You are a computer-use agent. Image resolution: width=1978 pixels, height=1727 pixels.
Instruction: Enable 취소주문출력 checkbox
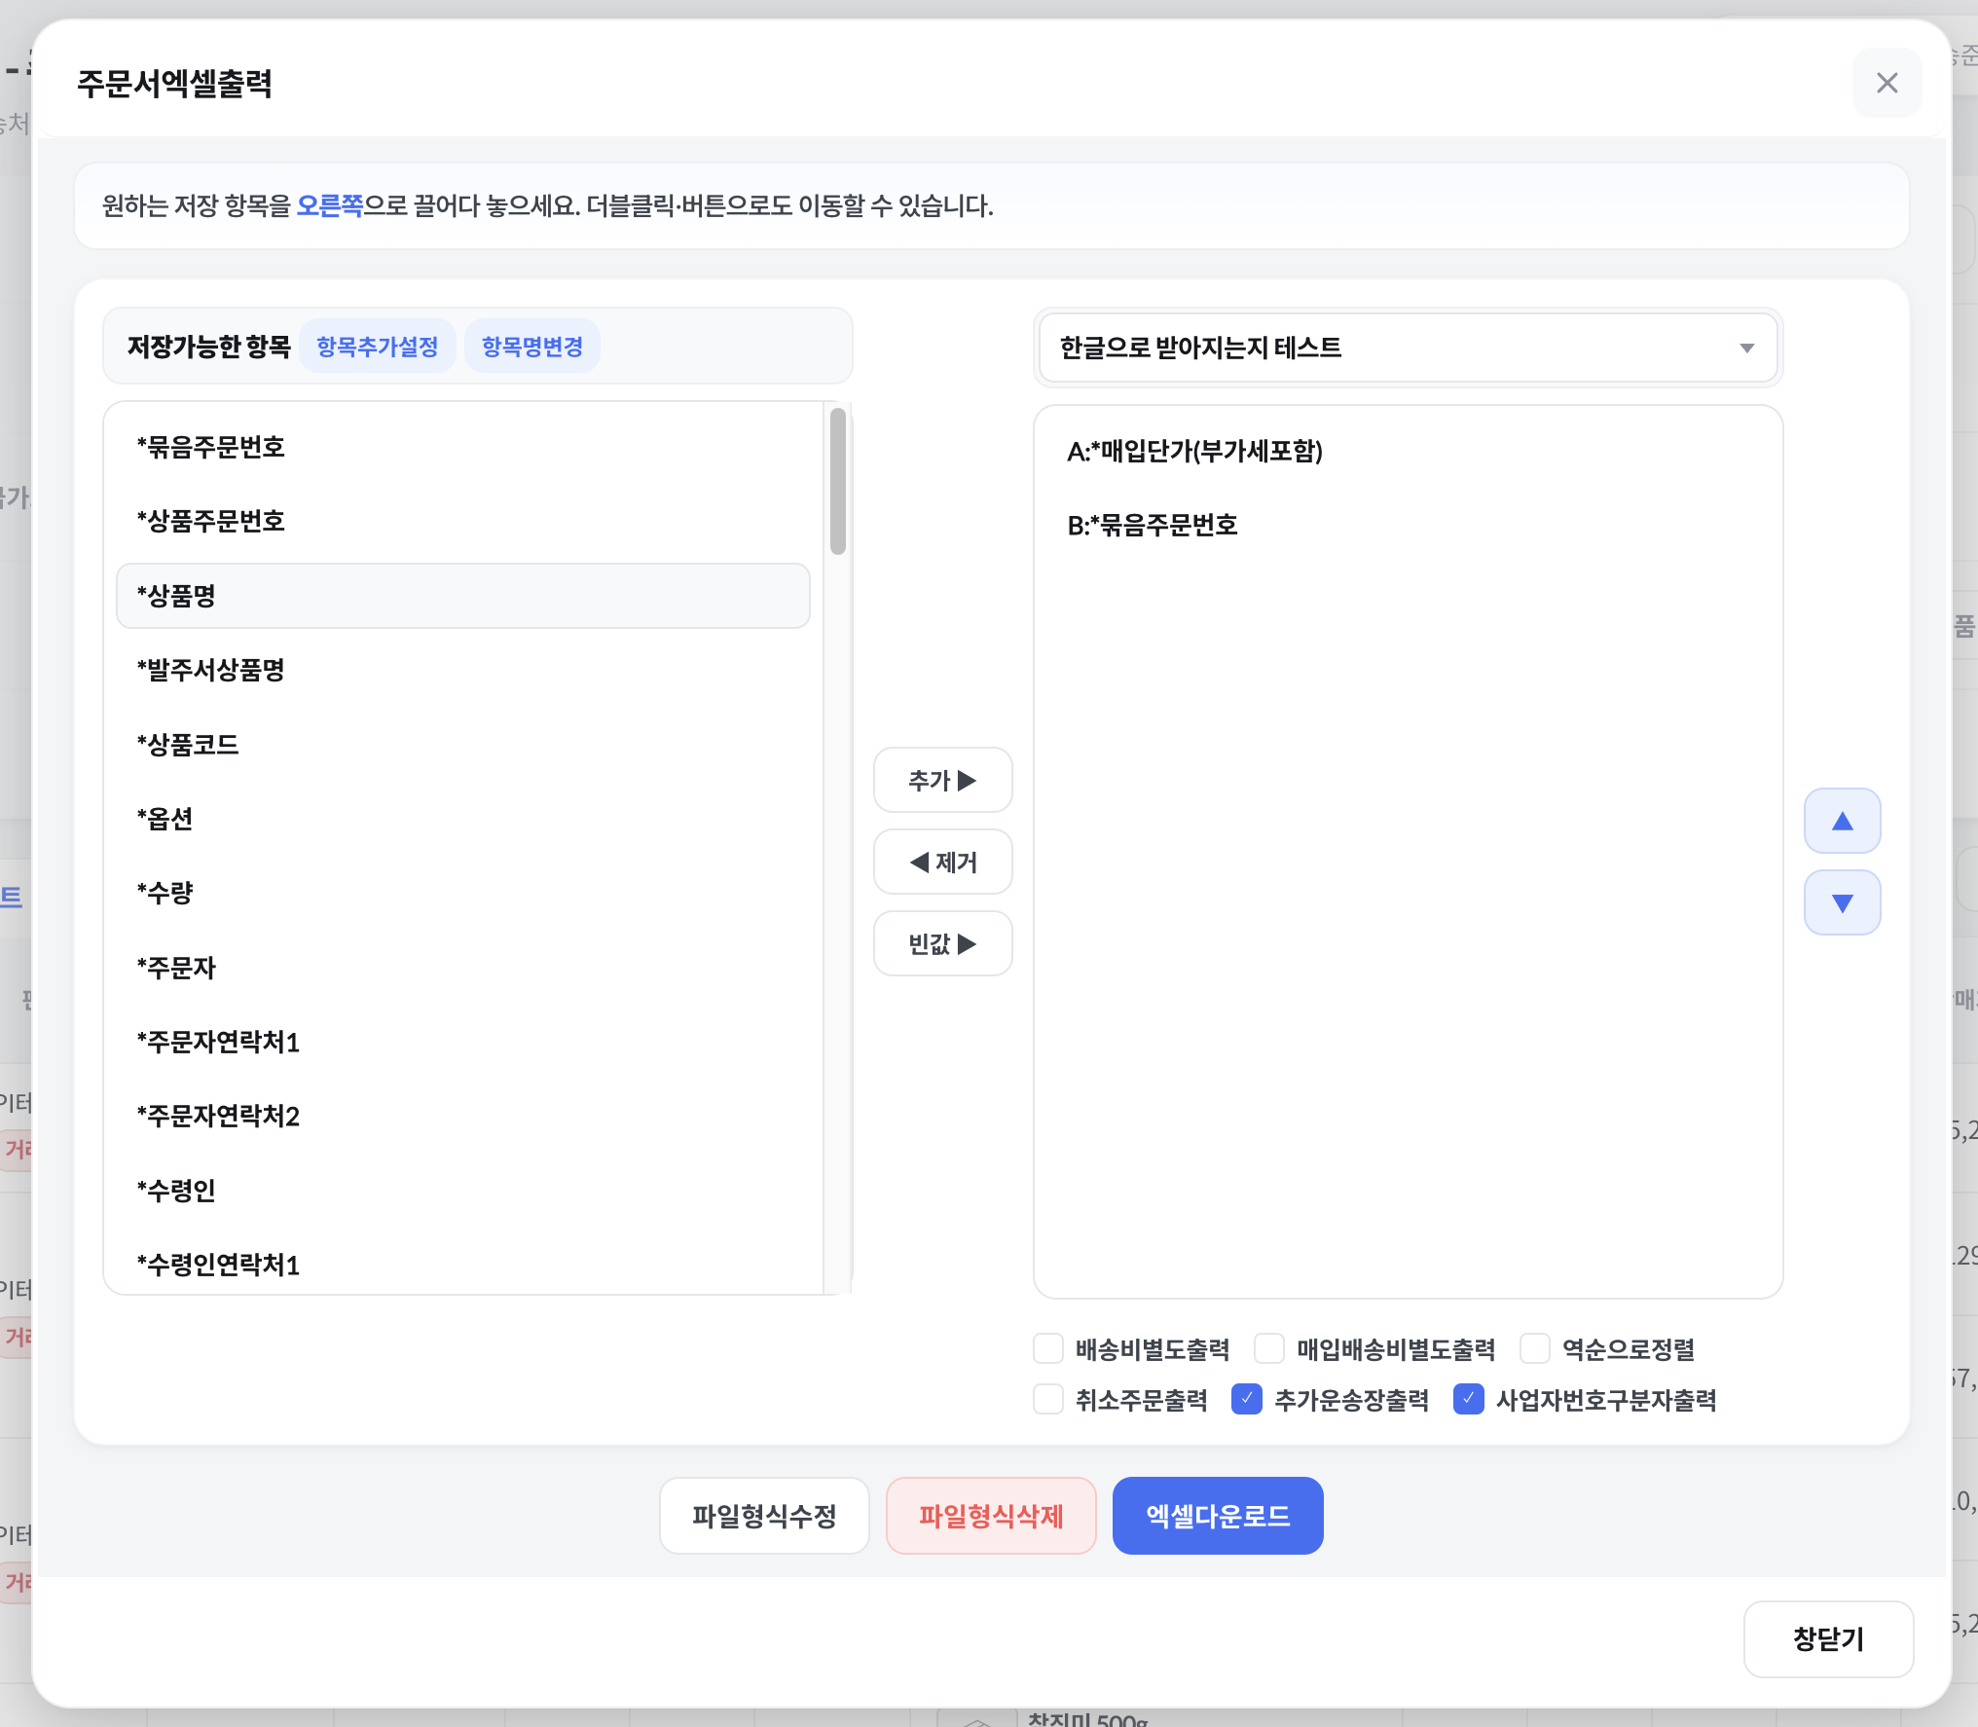(1048, 1400)
